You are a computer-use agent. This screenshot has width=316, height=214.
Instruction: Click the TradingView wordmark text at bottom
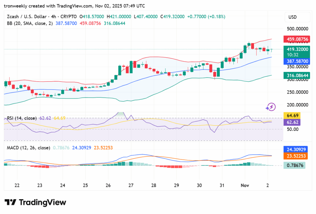pos(43,203)
